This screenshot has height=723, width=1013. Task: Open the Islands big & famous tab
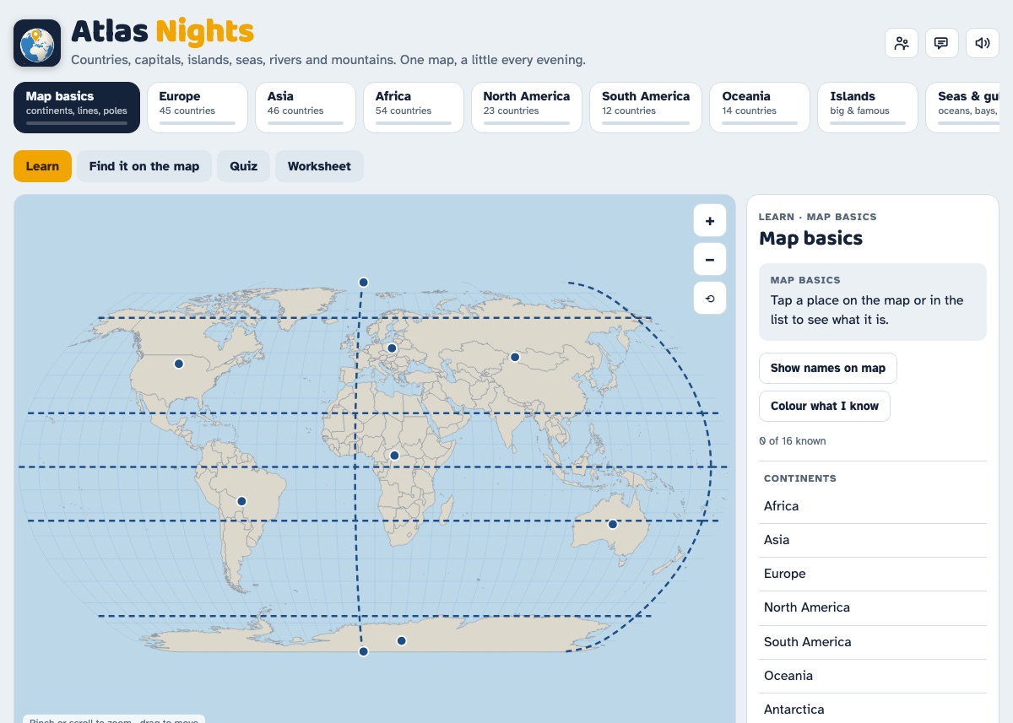coord(868,107)
